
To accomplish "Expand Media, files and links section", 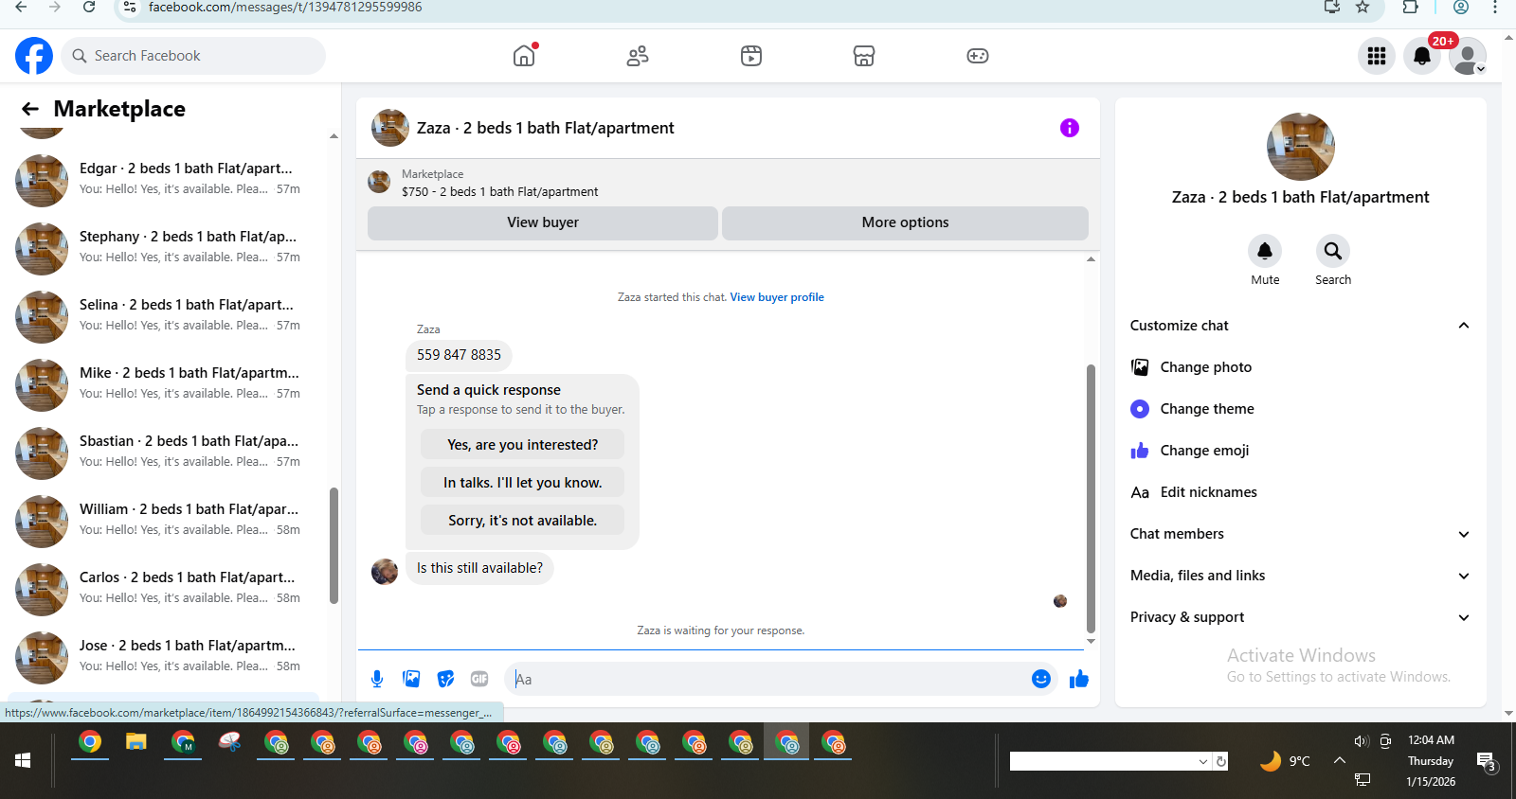I will [x=1300, y=576].
